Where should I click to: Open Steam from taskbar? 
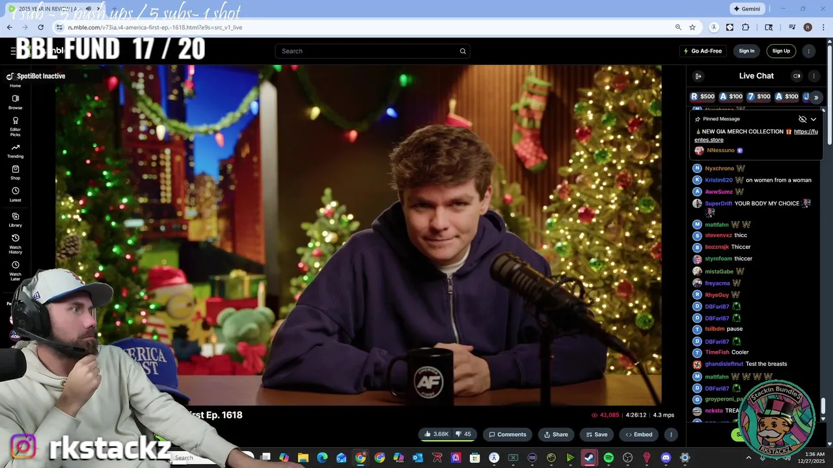588,458
